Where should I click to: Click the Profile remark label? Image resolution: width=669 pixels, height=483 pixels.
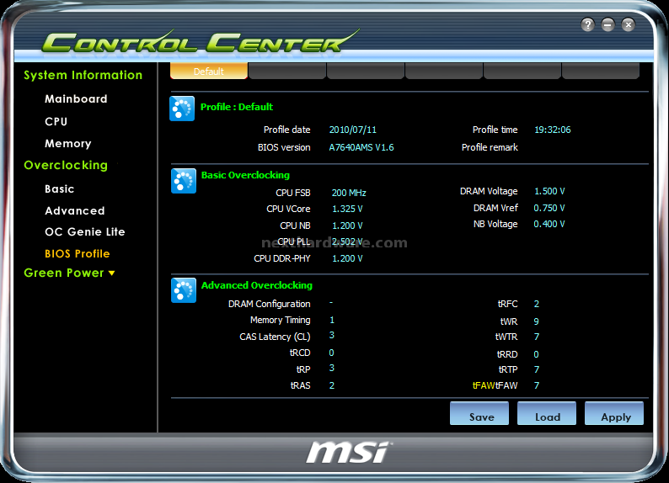[490, 147]
